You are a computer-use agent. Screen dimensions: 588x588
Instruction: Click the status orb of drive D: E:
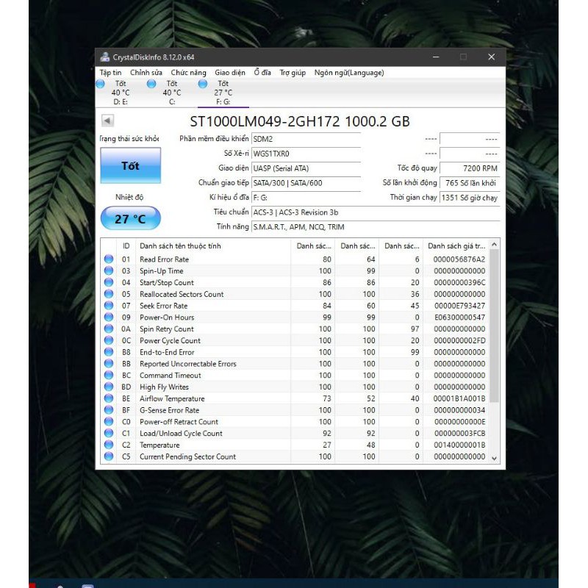(101, 84)
